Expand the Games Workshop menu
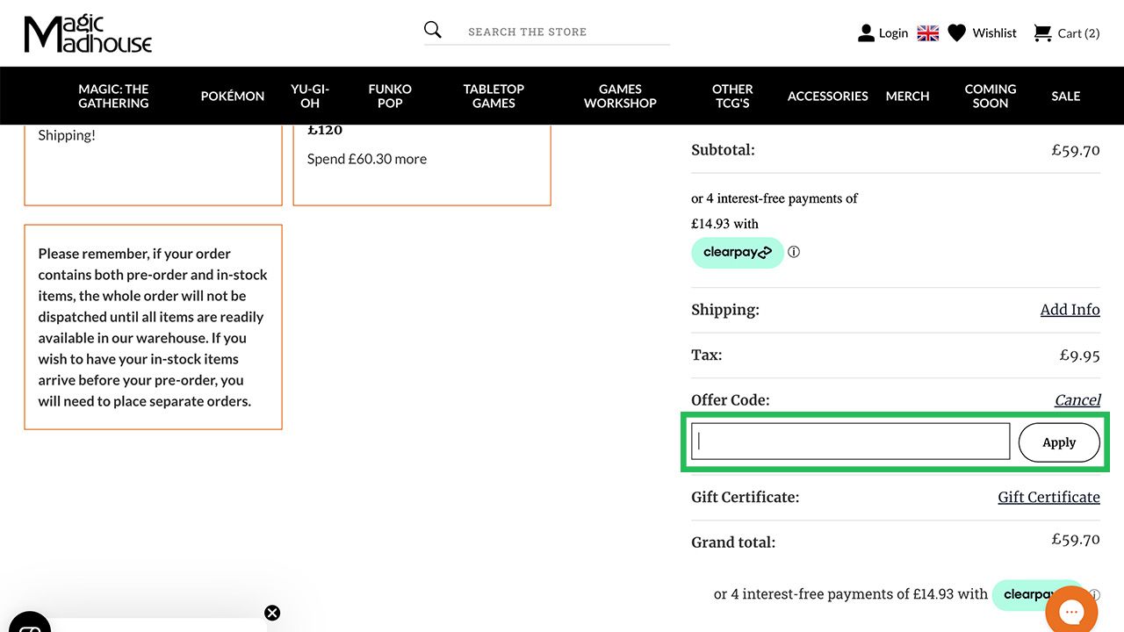This screenshot has height=632, width=1124. pos(620,96)
